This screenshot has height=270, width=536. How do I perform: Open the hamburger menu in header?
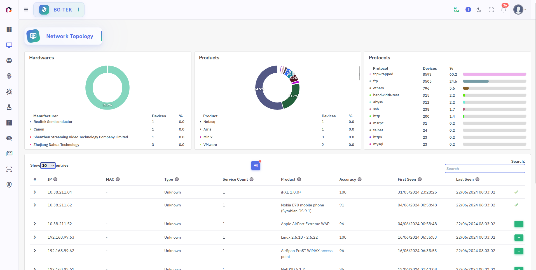pyautogui.click(x=26, y=10)
